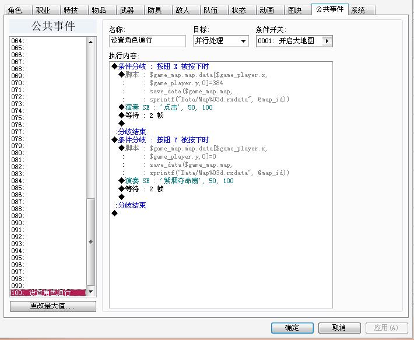414x340 pixels.
Task: Select the empty command line inside button X branch
Action: coord(121,123)
